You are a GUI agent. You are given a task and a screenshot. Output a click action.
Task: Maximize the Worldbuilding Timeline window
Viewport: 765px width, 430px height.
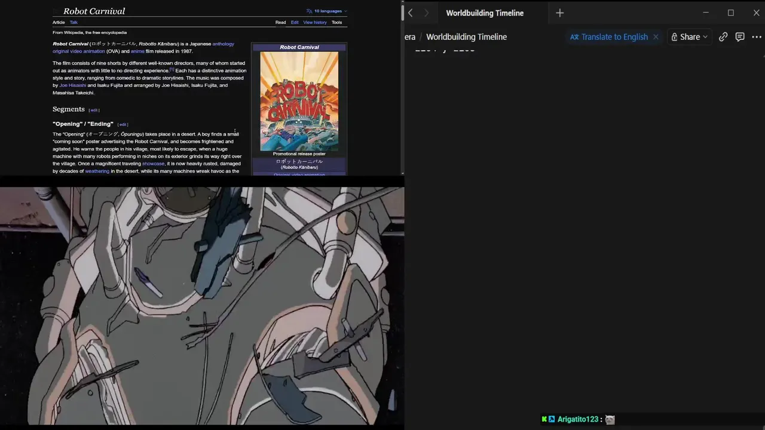coord(731,13)
